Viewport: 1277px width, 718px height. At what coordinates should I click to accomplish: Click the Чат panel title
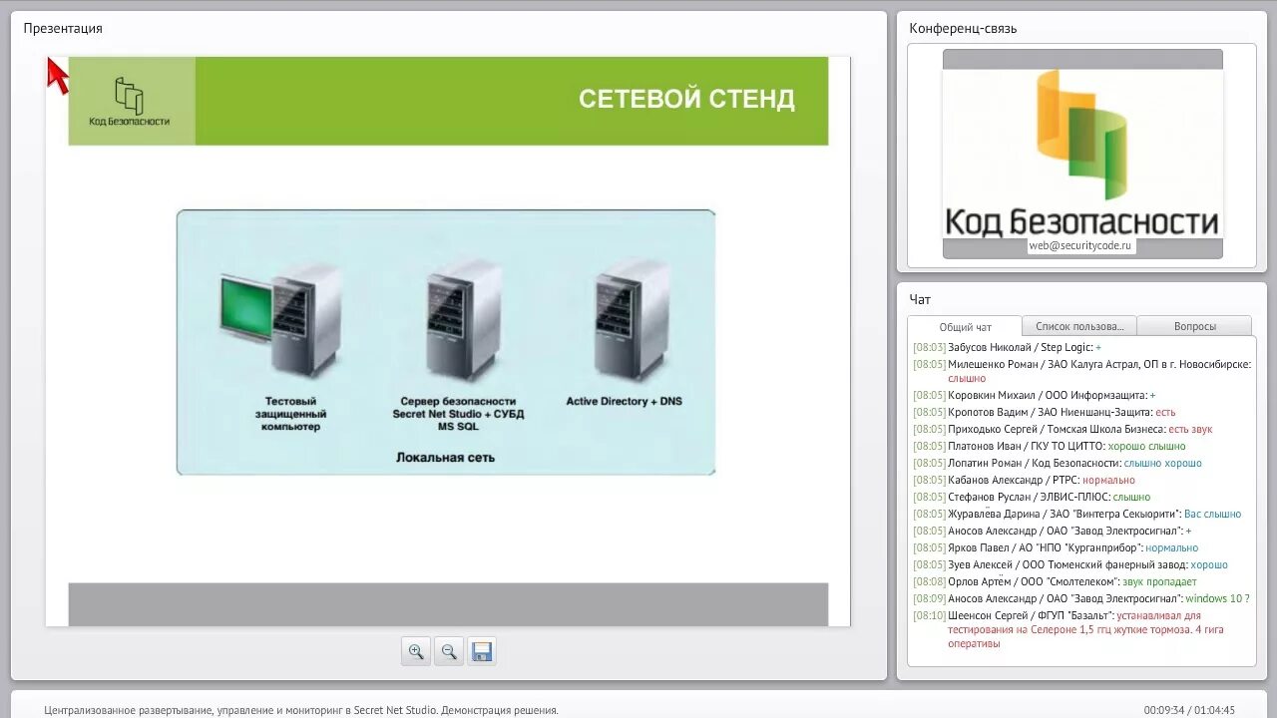tap(920, 299)
